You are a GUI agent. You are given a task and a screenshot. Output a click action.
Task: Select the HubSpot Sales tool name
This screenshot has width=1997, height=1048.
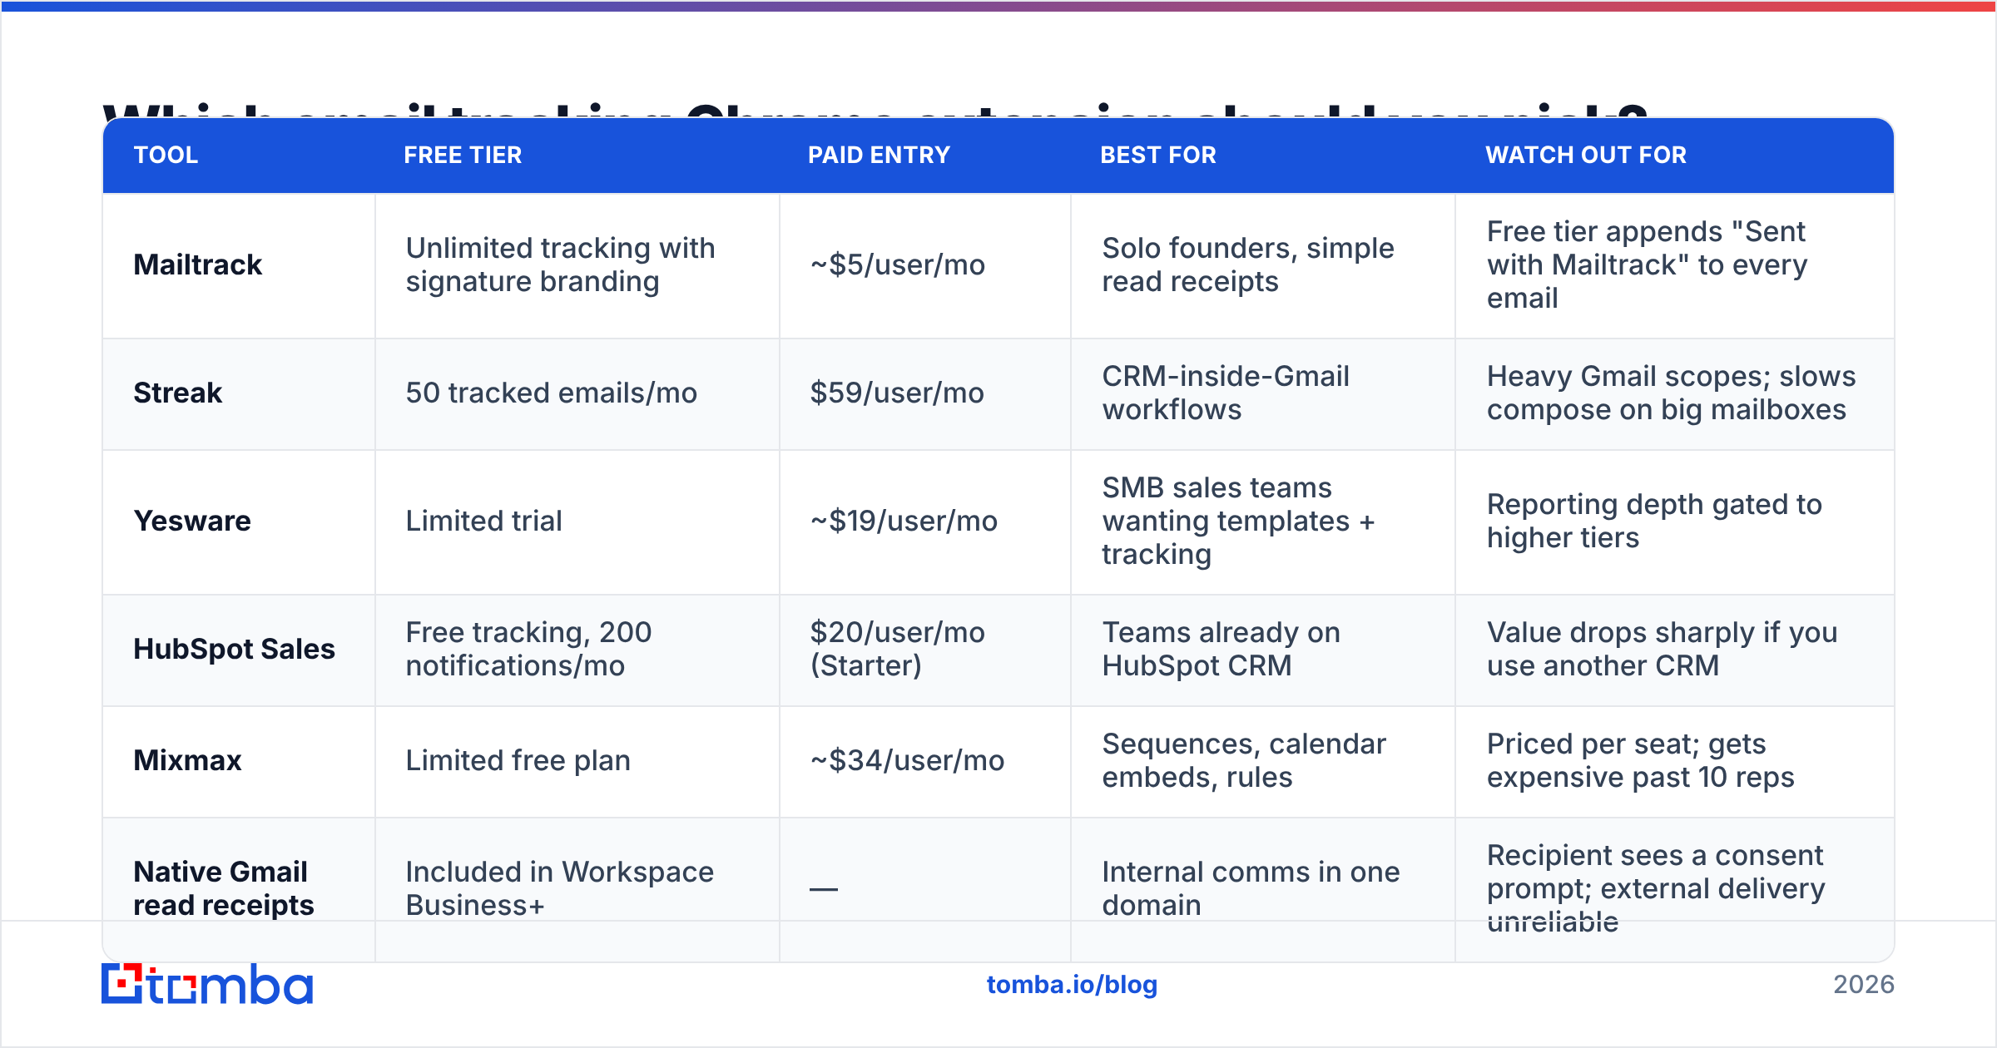coord(235,649)
